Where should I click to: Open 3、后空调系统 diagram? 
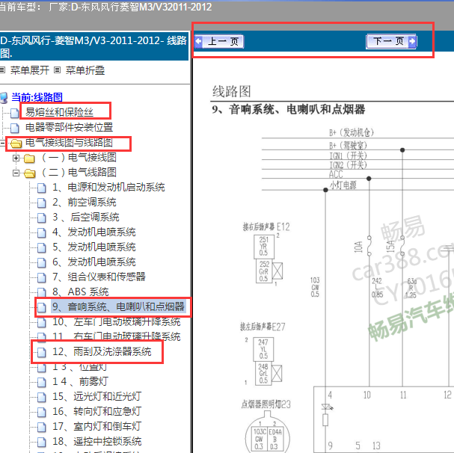coord(86,217)
